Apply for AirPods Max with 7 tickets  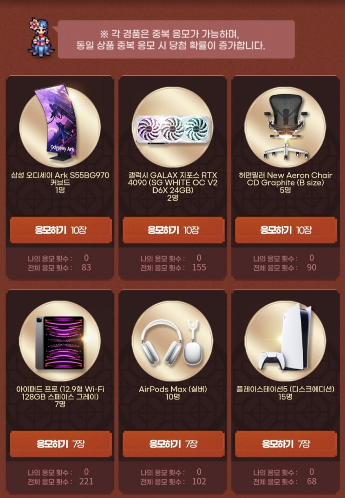173,444
